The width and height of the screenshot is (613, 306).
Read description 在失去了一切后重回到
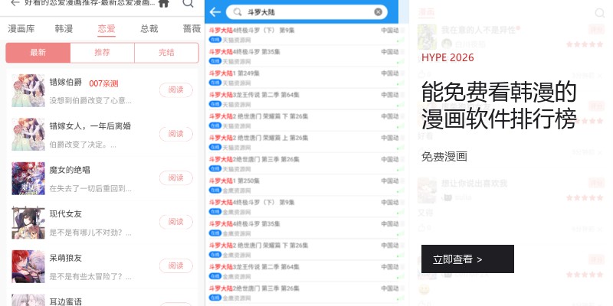coord(90,189)
